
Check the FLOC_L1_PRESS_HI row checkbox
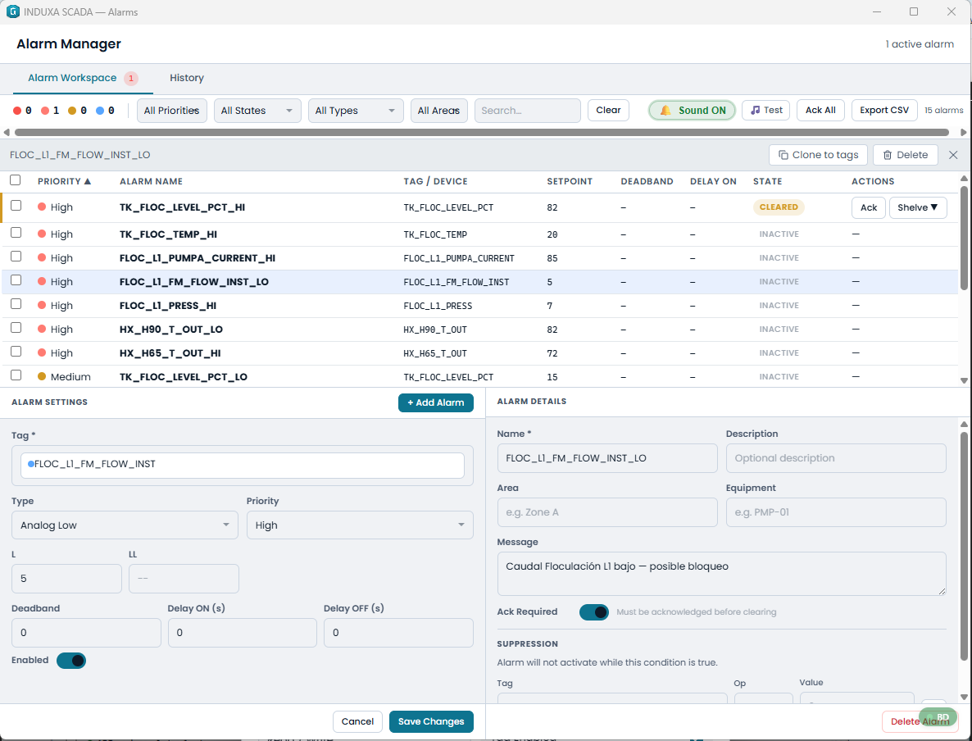click(16, 304)
